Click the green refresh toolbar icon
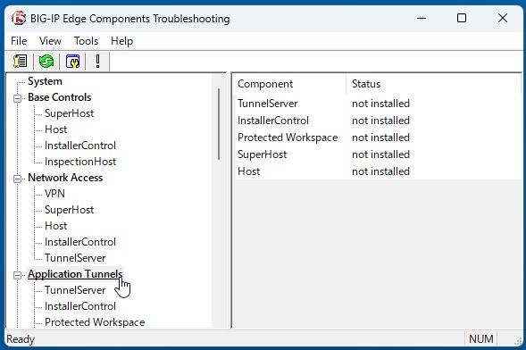The image size is (526, 350). coord(46,62)
